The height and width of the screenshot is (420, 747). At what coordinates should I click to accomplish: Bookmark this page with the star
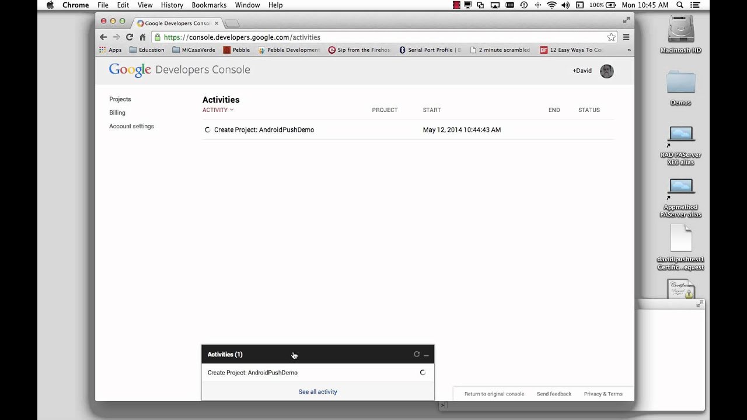pyautogui.click(x=611, y=37)
